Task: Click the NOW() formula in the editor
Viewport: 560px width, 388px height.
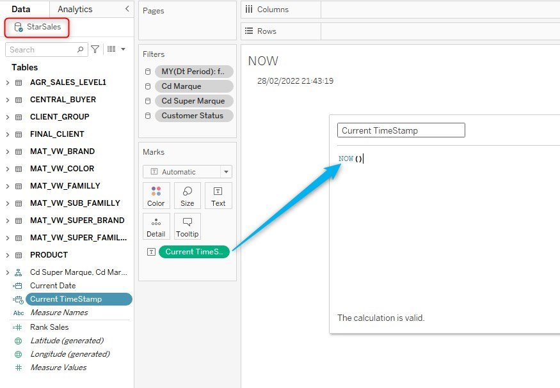Action: pyautogui.click(x=350, y=159)
